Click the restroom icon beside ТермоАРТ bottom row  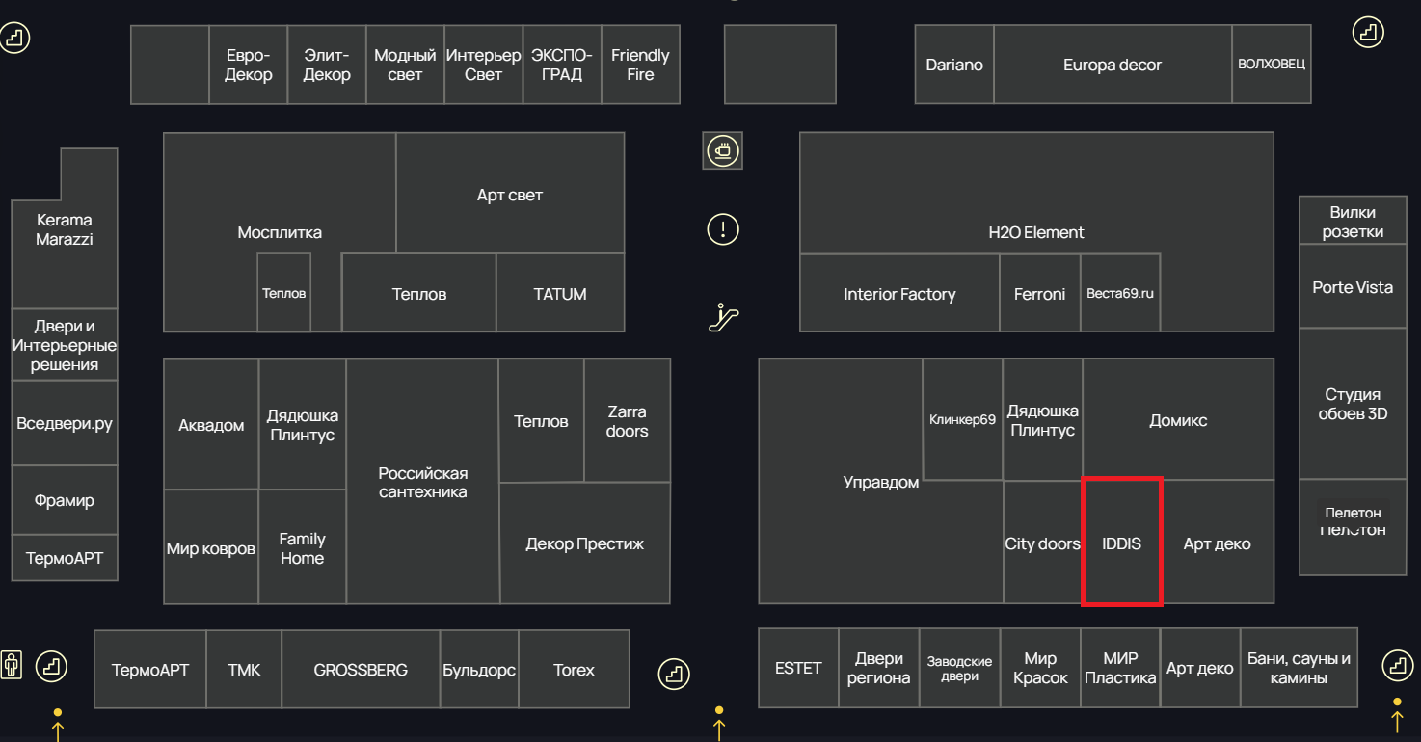pyautogui.click(x=12, y=664)
